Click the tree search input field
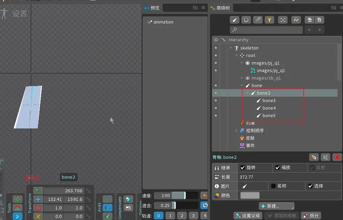The image size is (343, 220). [x=266, y=30]
